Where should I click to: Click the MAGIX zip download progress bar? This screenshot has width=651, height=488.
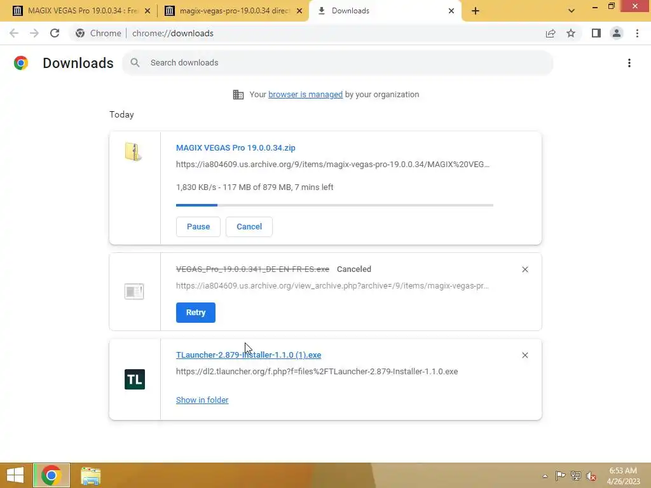coord(334,205)
